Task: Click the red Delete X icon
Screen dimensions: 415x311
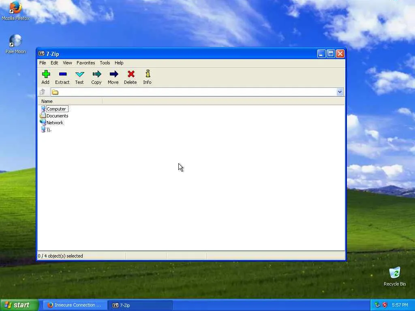Action: tap(131, 74)
